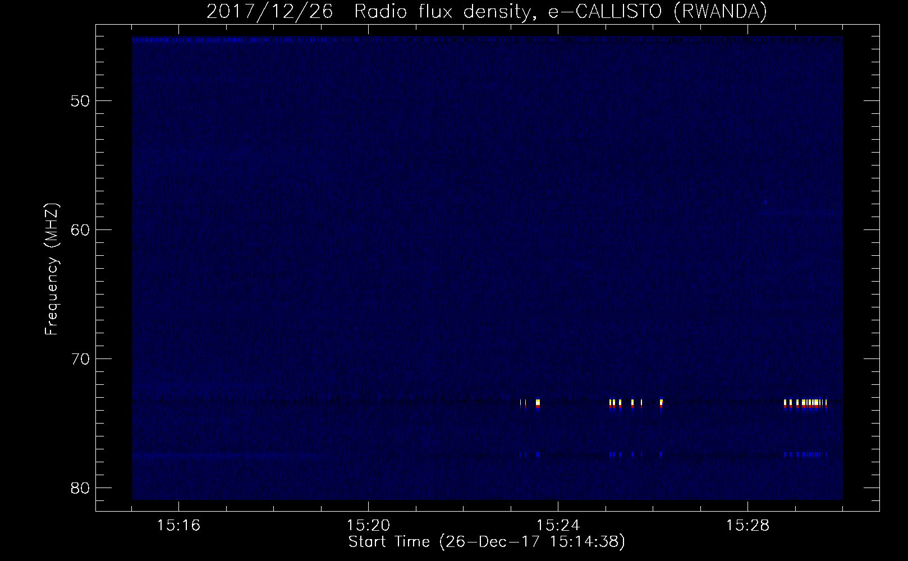This screenshot has height=561, width=908.
Task: Click the bright burst just before 15:24
Action: point(538,403)
